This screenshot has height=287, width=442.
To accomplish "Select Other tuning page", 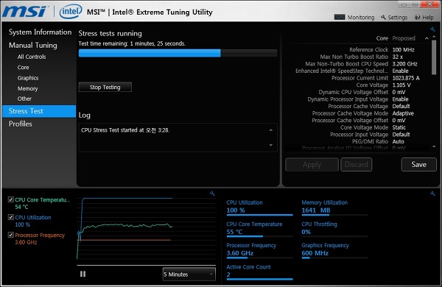I will [24, 99].
